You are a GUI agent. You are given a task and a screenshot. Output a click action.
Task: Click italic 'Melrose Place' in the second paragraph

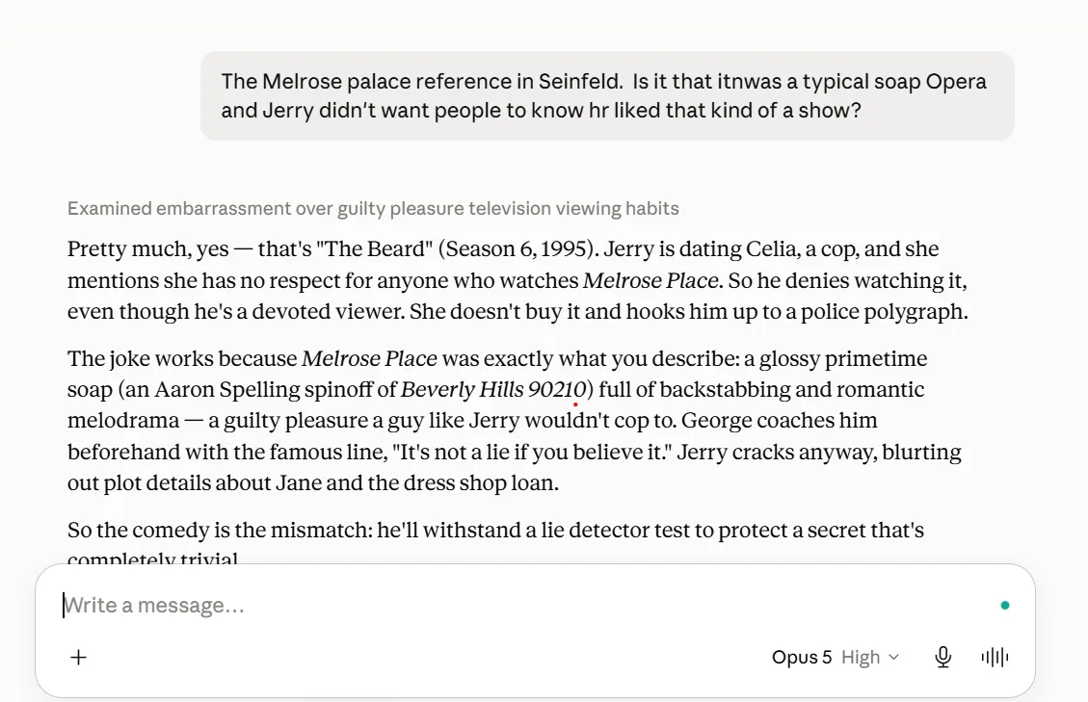[x=369, y=358]
